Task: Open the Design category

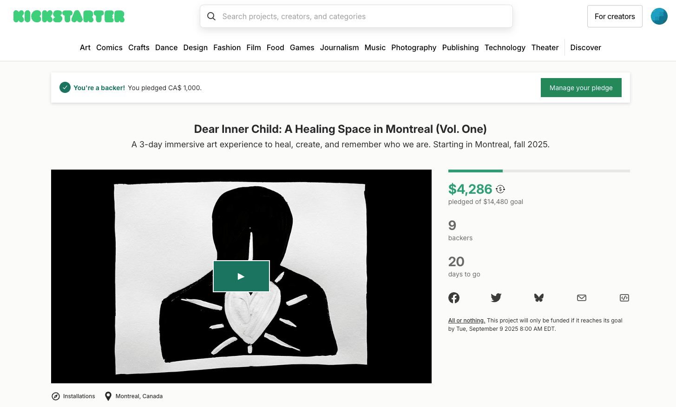Action: pos(196,47)
